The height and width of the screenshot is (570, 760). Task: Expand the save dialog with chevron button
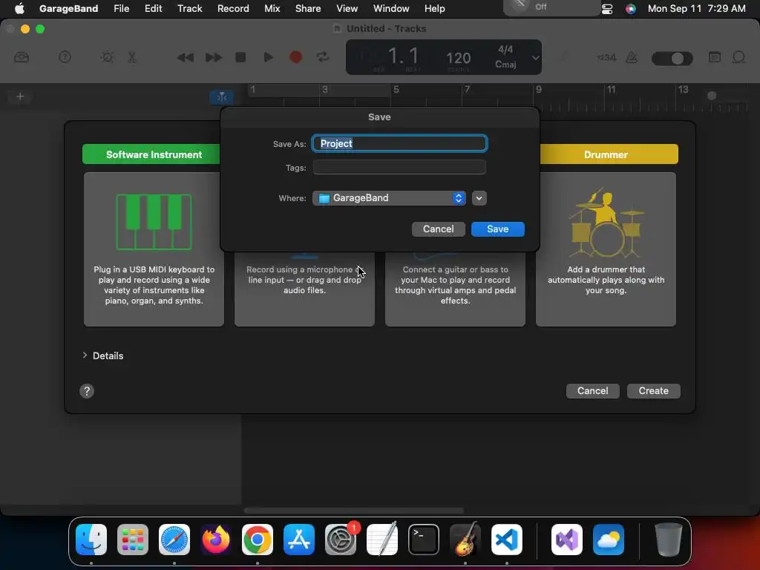[x=479, y=197]
